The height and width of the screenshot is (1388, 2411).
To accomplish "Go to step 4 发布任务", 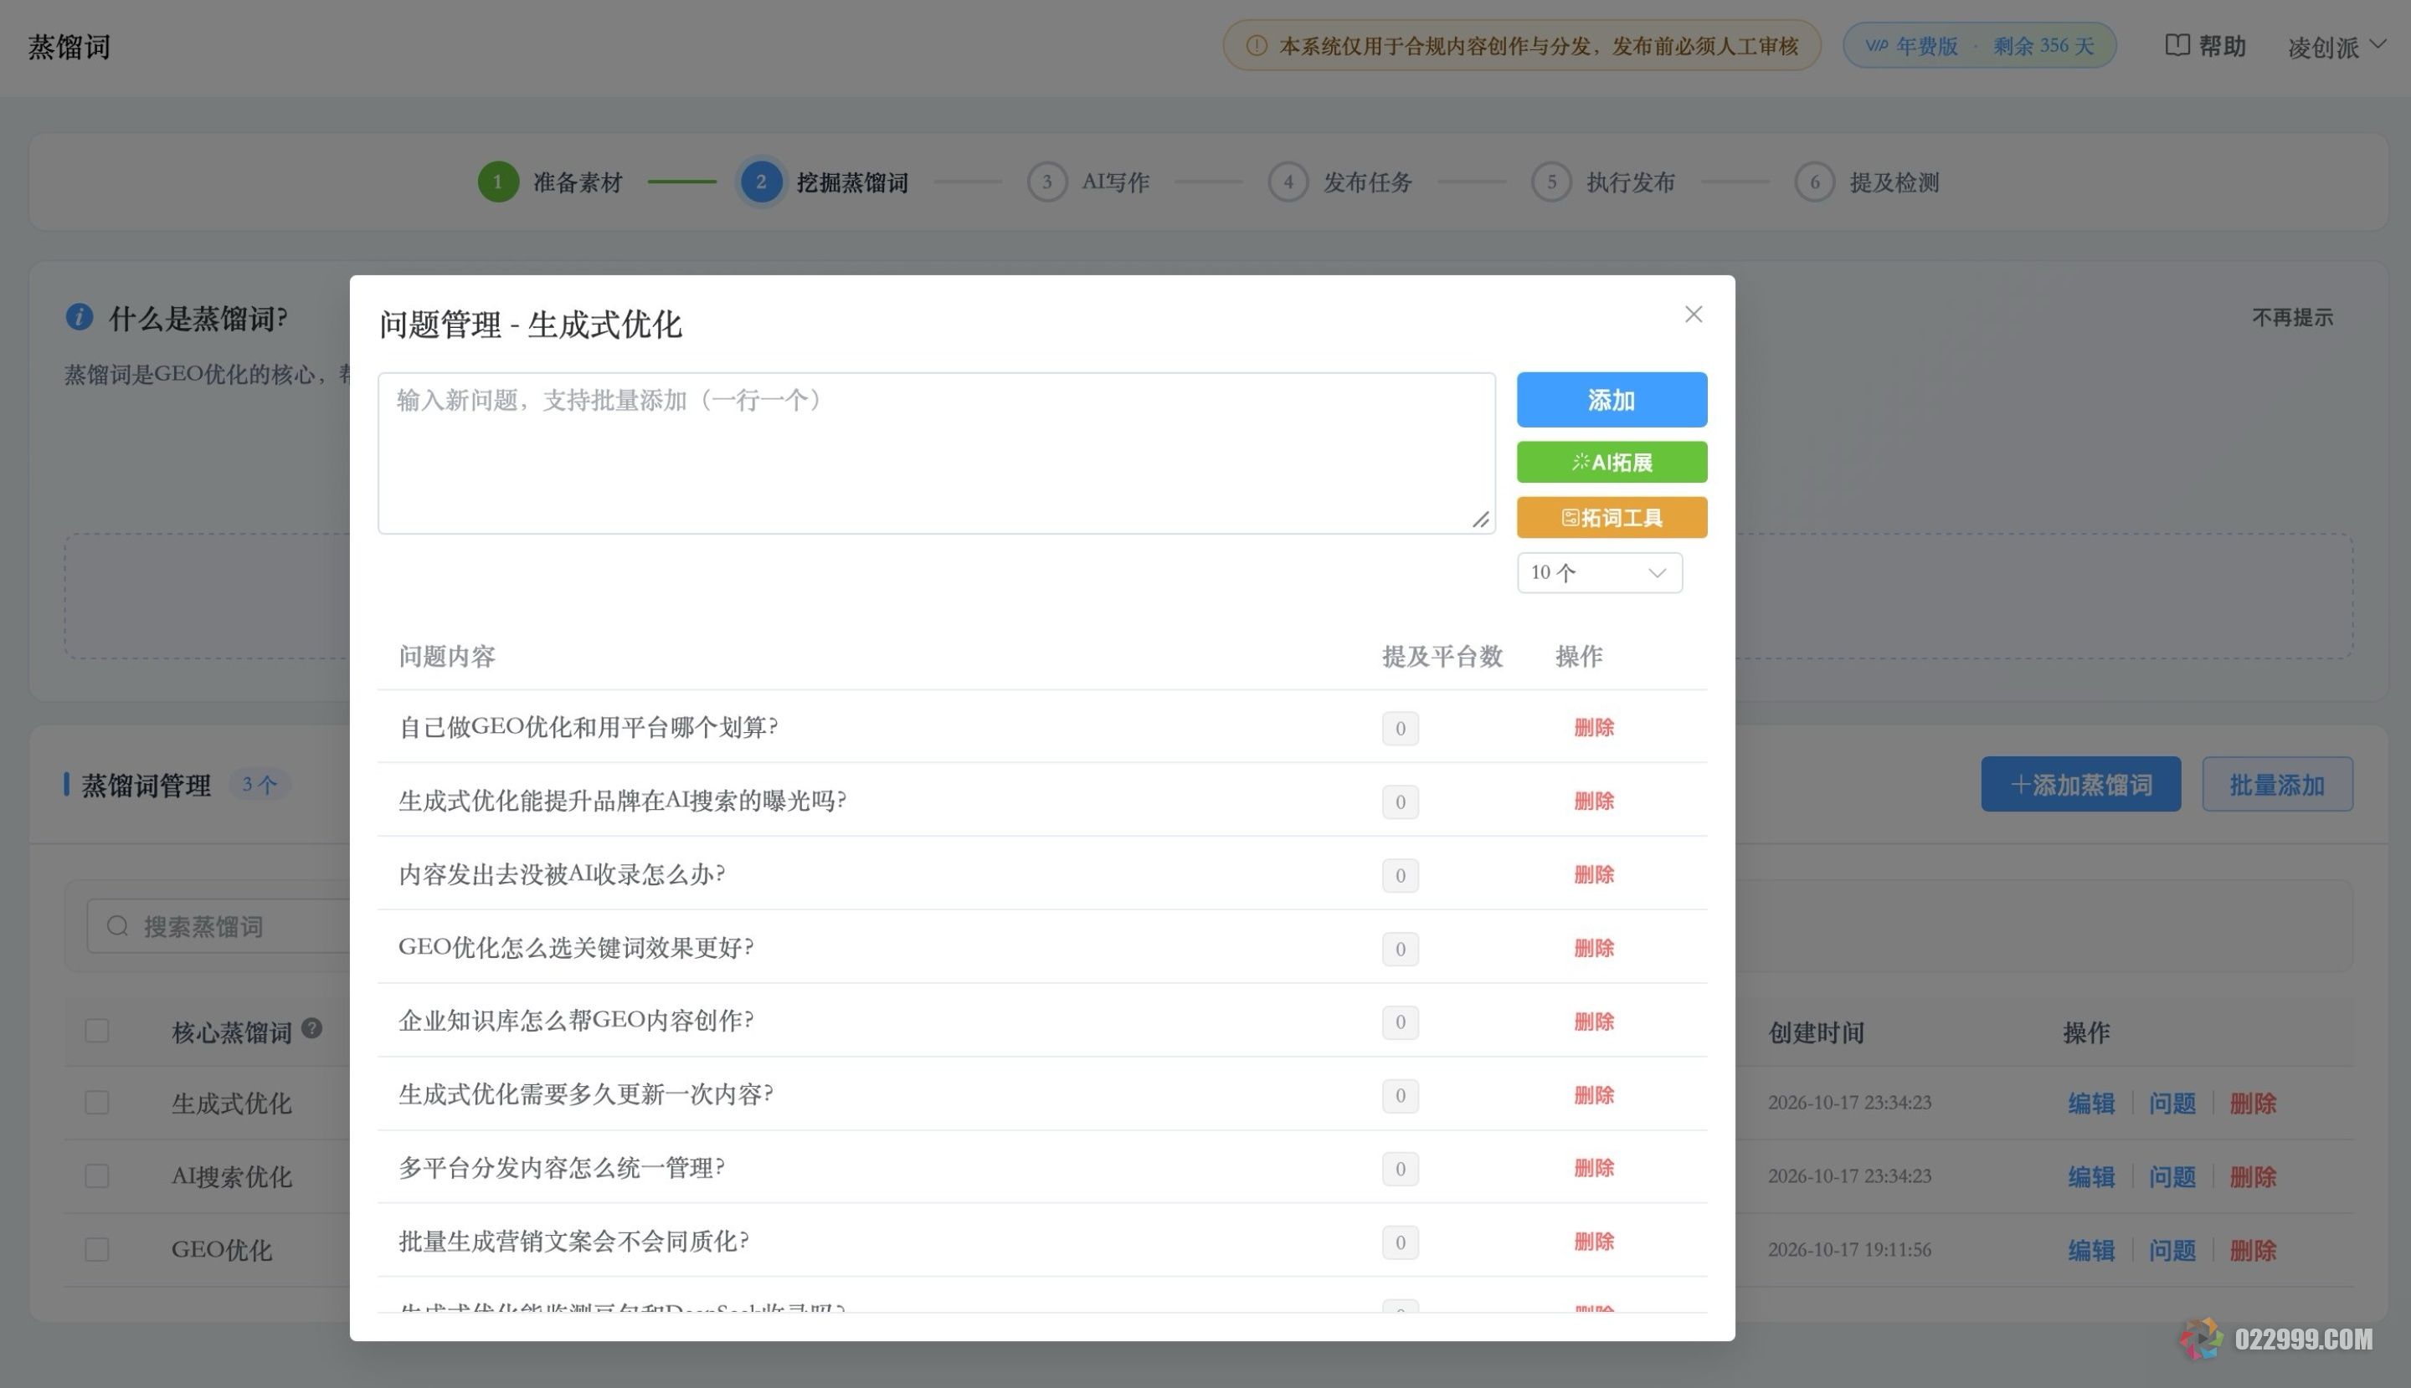I will click(x=1340, y=182).
